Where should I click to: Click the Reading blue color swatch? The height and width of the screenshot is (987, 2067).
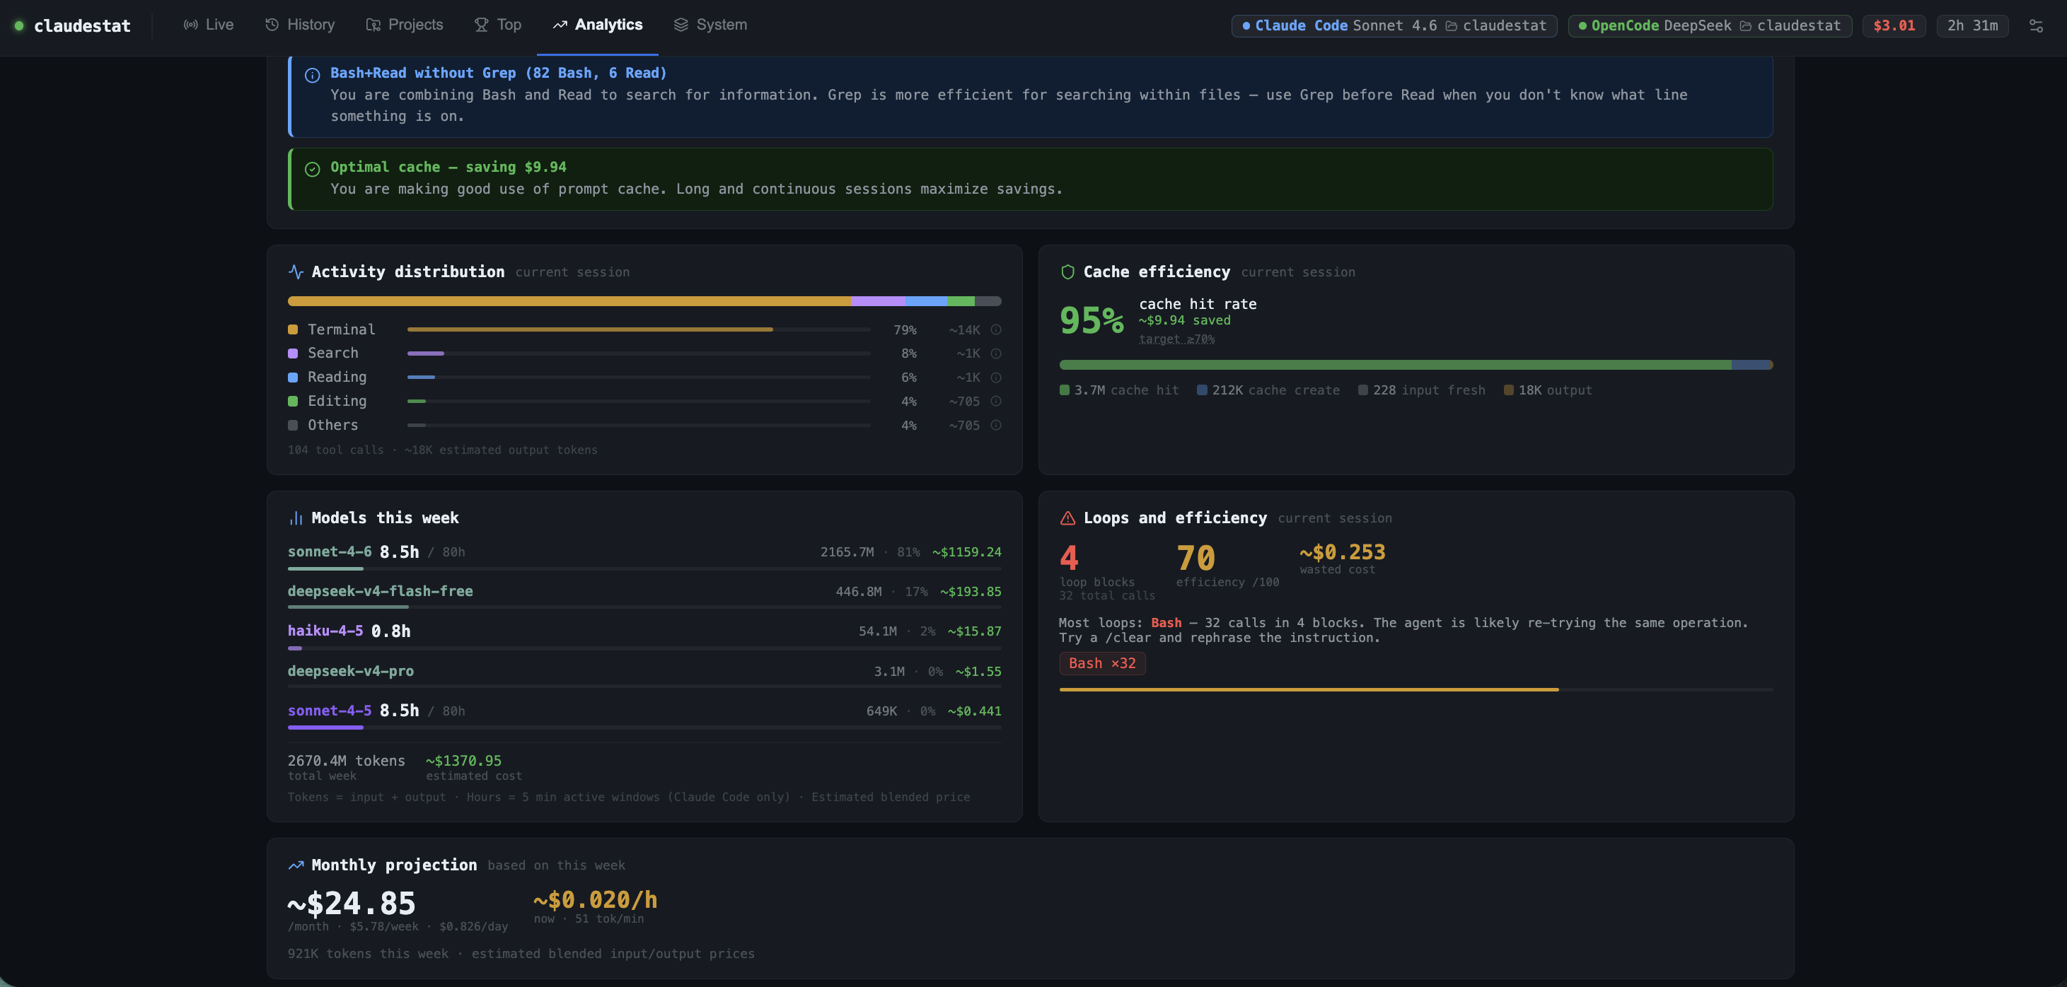[x=293, y=378]
